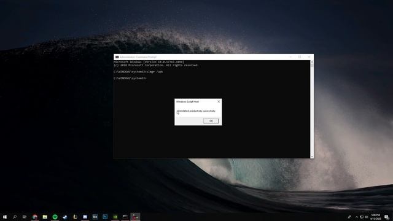Click OK in the Windows Script Host dialog

211,121
